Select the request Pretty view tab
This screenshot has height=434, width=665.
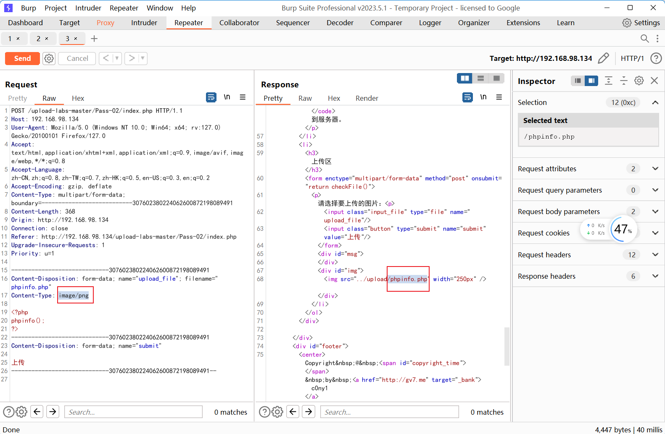click(x=18, y=98)
